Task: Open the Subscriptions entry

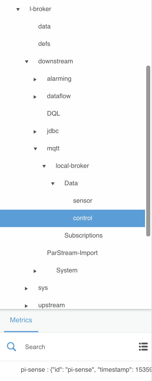Action: [x=84, y=236]
